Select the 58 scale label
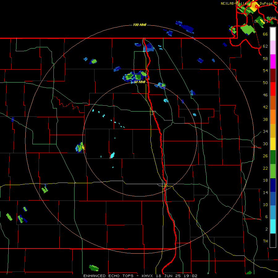 click(265, 58)
